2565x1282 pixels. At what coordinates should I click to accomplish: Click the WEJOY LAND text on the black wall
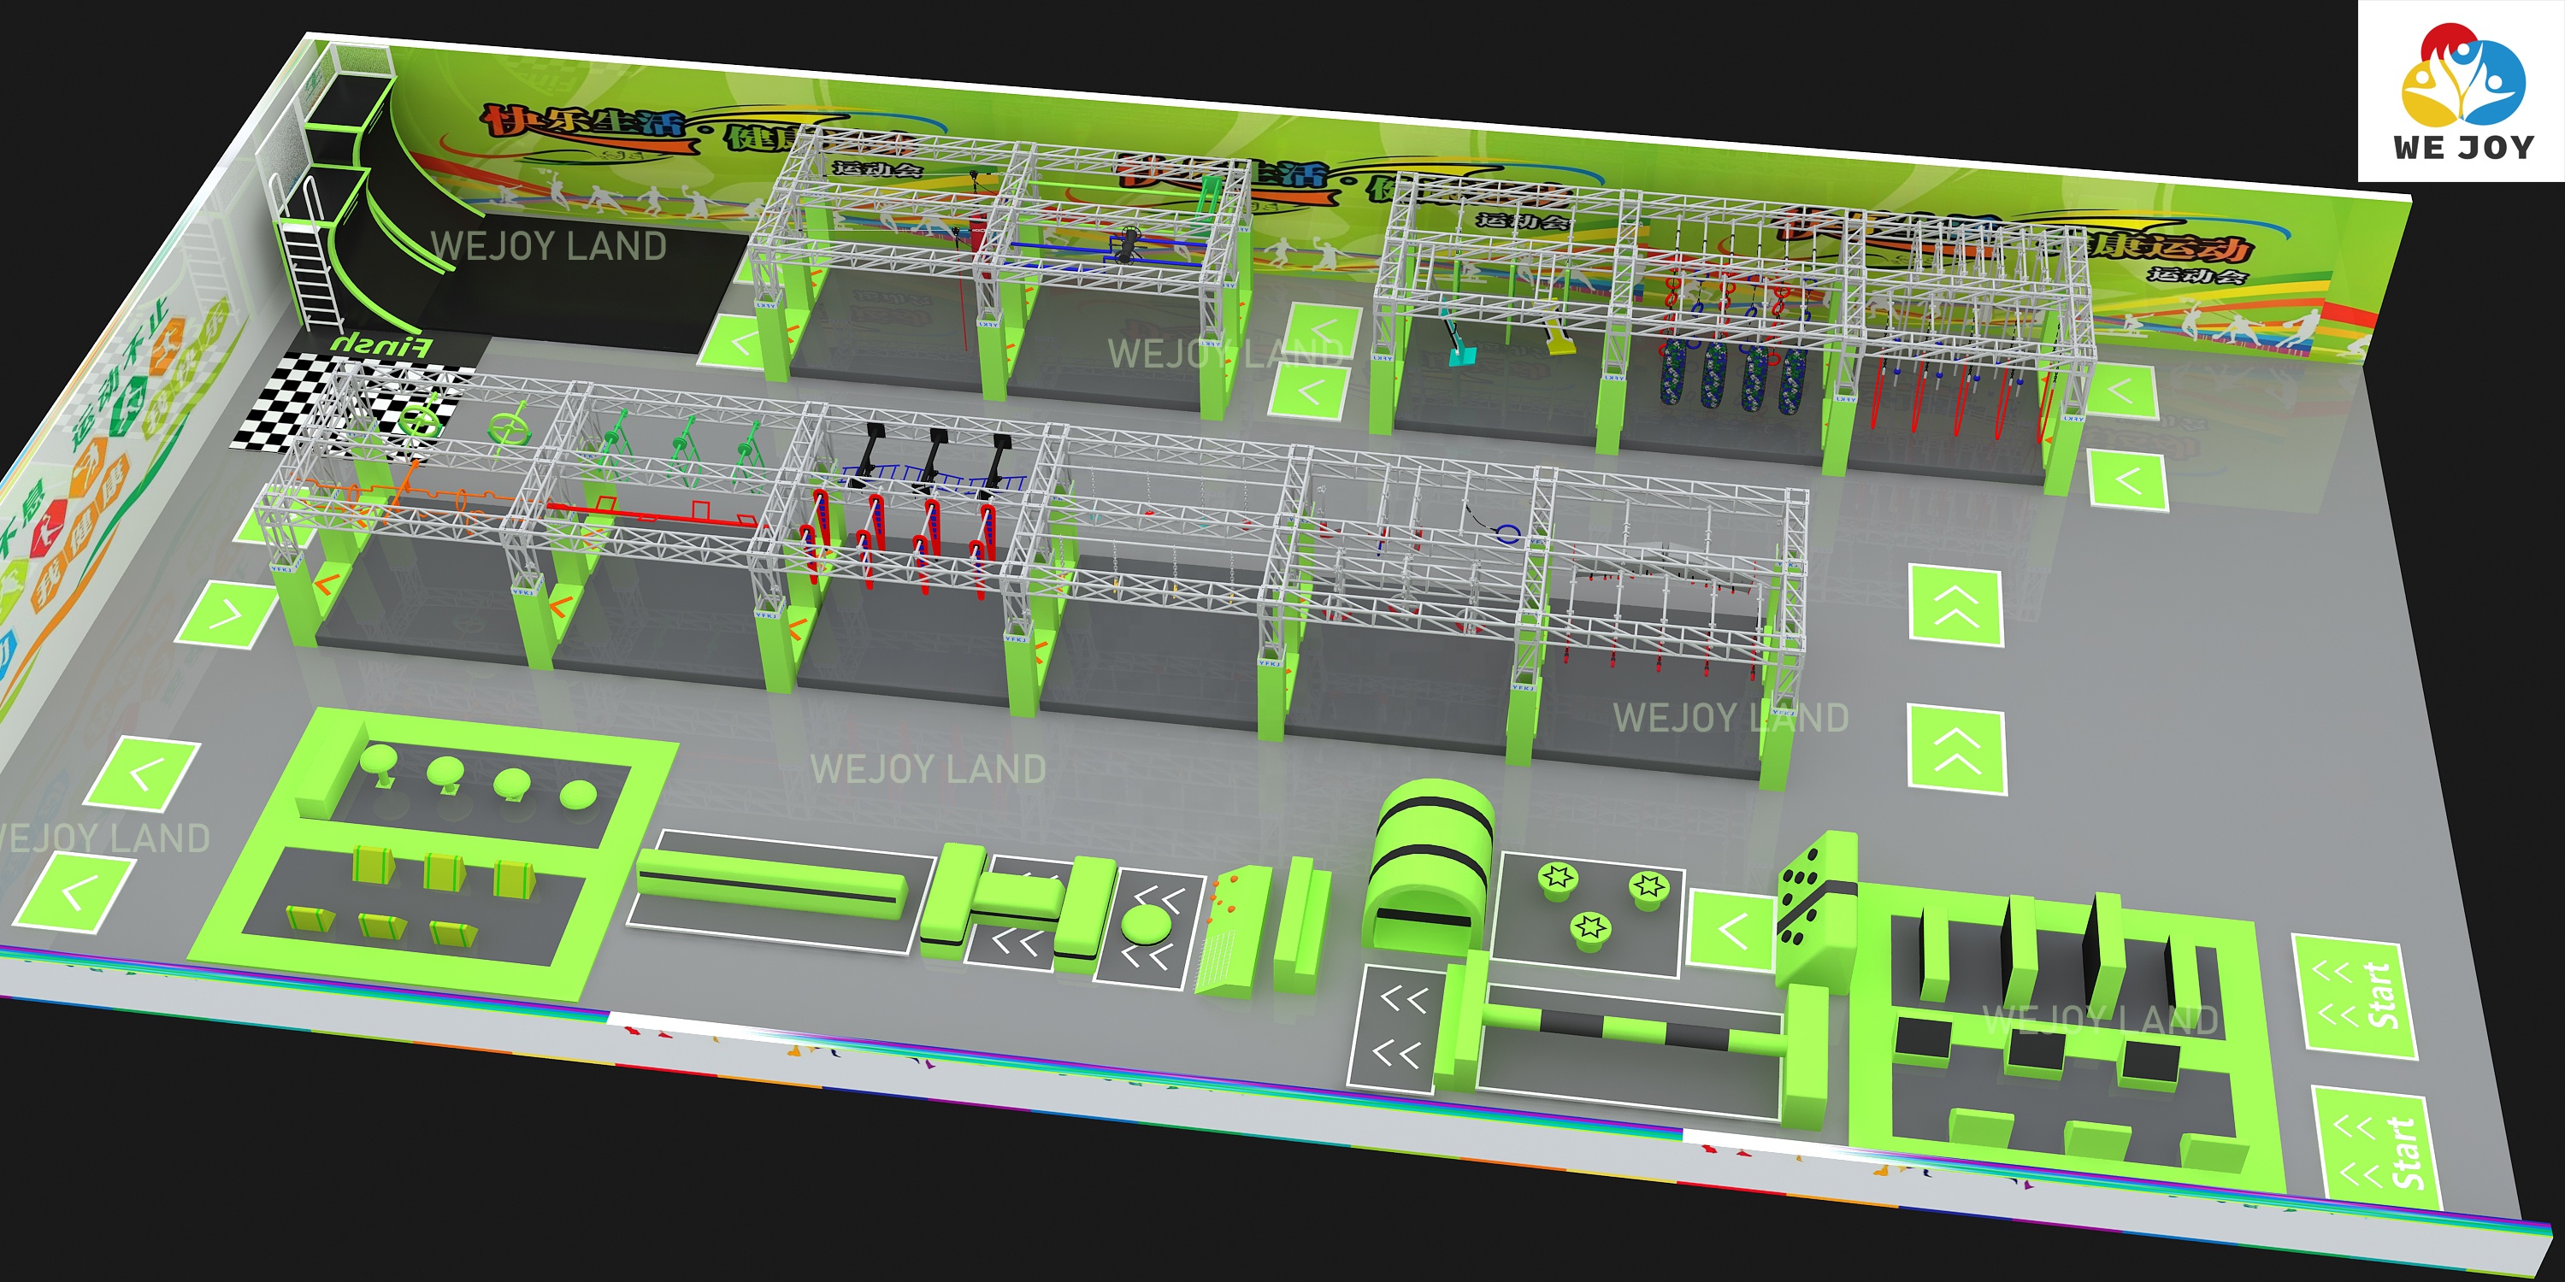(549, 246)
